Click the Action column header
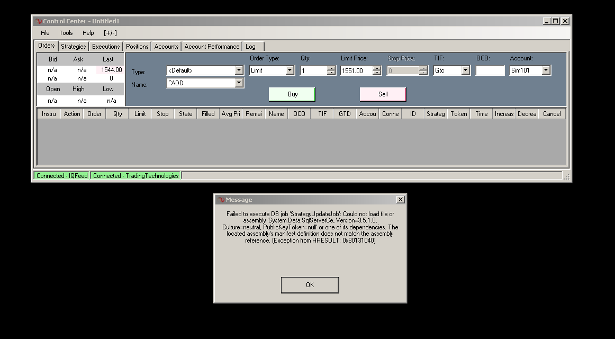The image size is (615, 339). [72, 114]
